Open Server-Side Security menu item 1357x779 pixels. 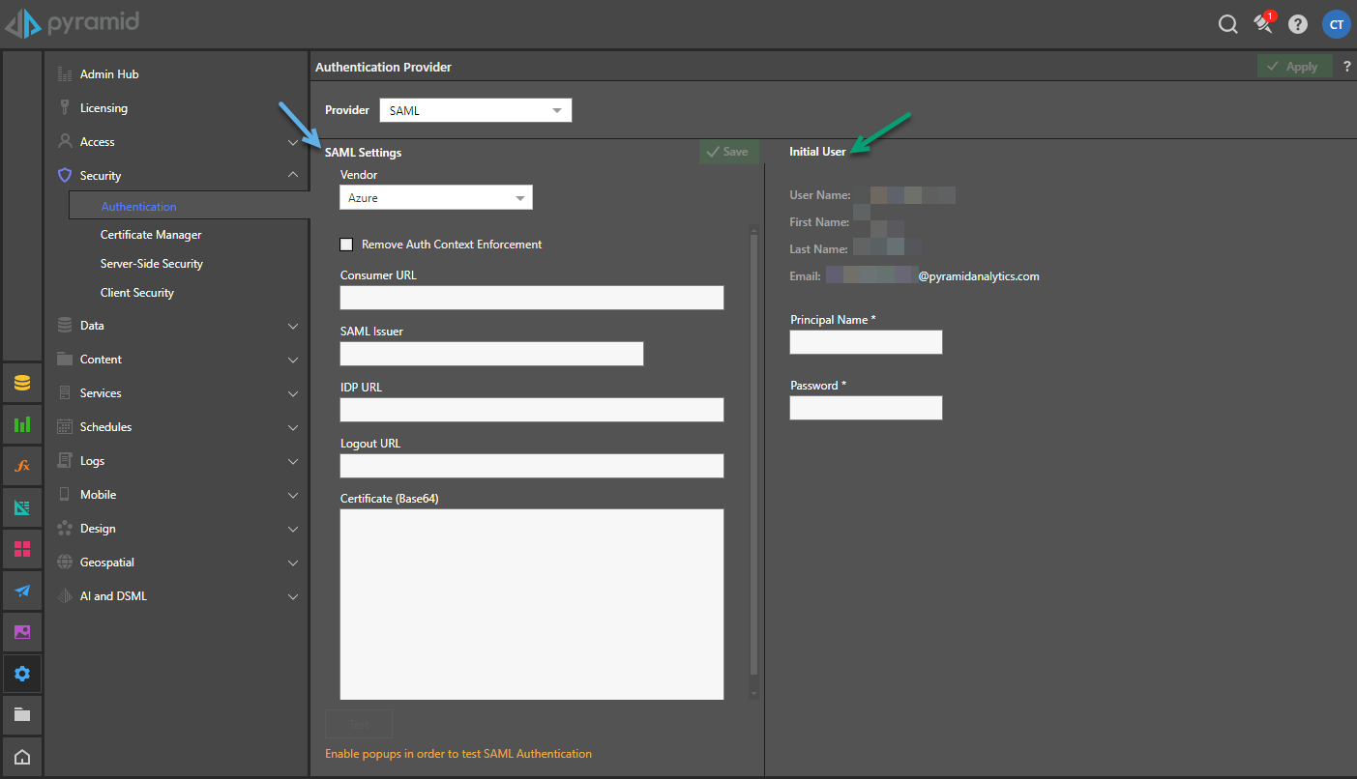[x=152, y=264]
